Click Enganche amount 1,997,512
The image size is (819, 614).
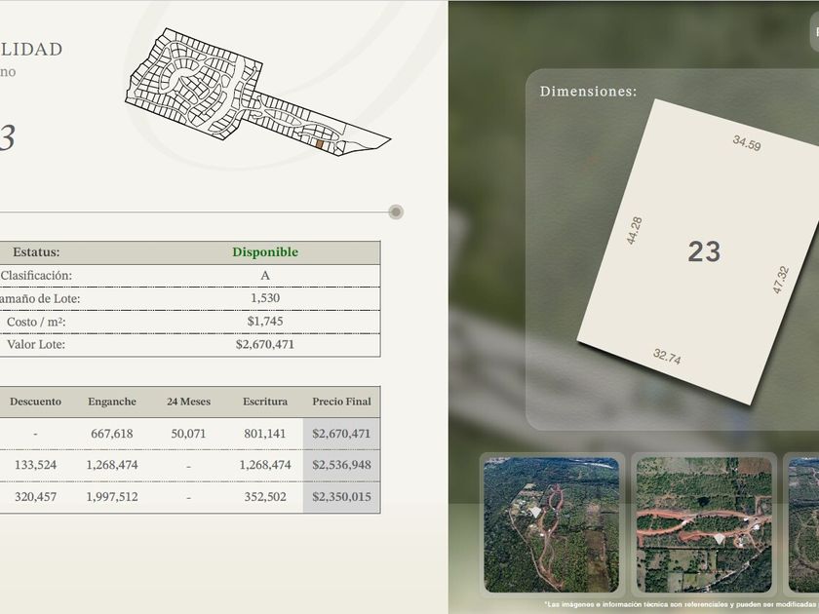click(112, 496)
